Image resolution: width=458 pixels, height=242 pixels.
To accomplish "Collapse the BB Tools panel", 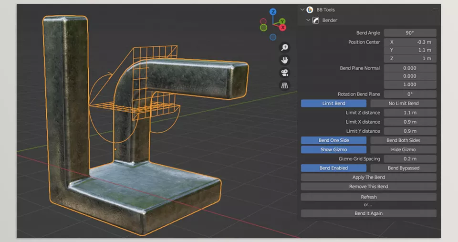I will click(x=302, y=10).
